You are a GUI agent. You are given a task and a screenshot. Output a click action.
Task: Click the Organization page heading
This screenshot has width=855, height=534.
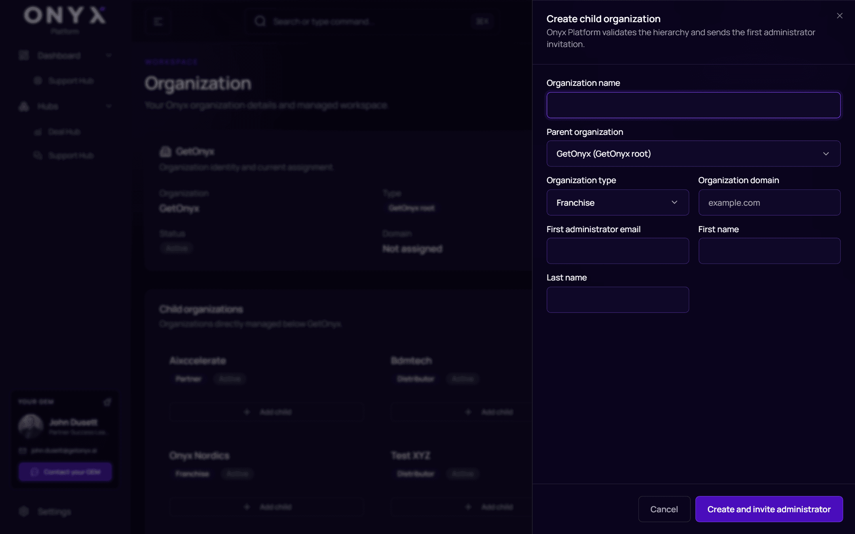coord(198,83)
